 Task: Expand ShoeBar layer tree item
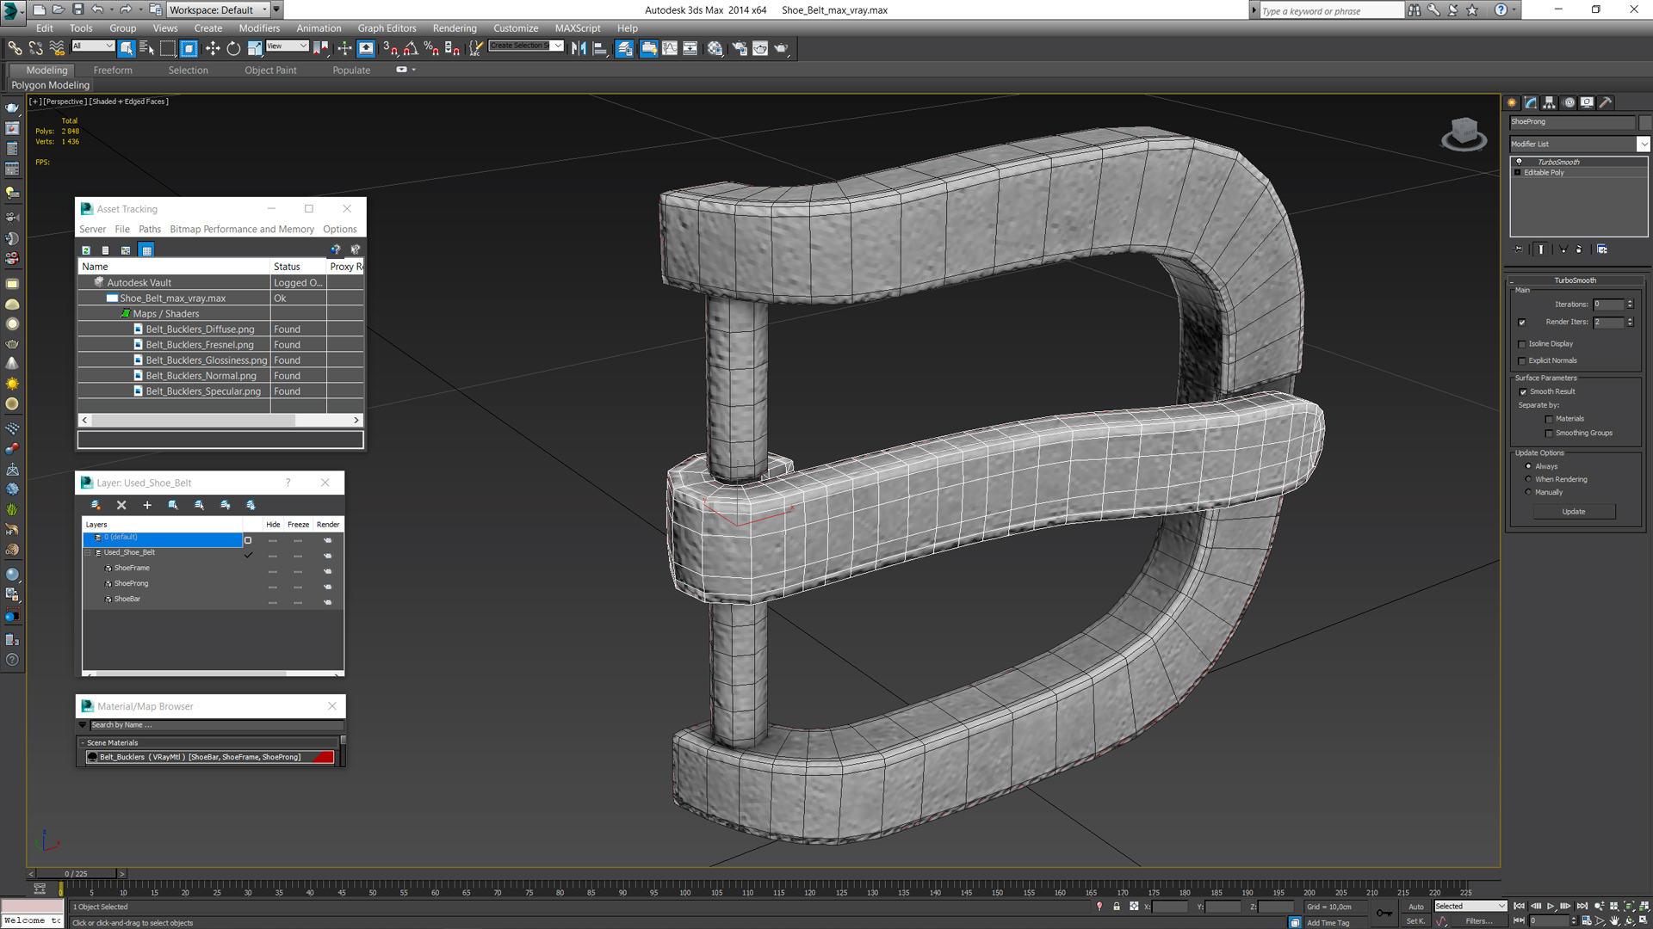97,598
